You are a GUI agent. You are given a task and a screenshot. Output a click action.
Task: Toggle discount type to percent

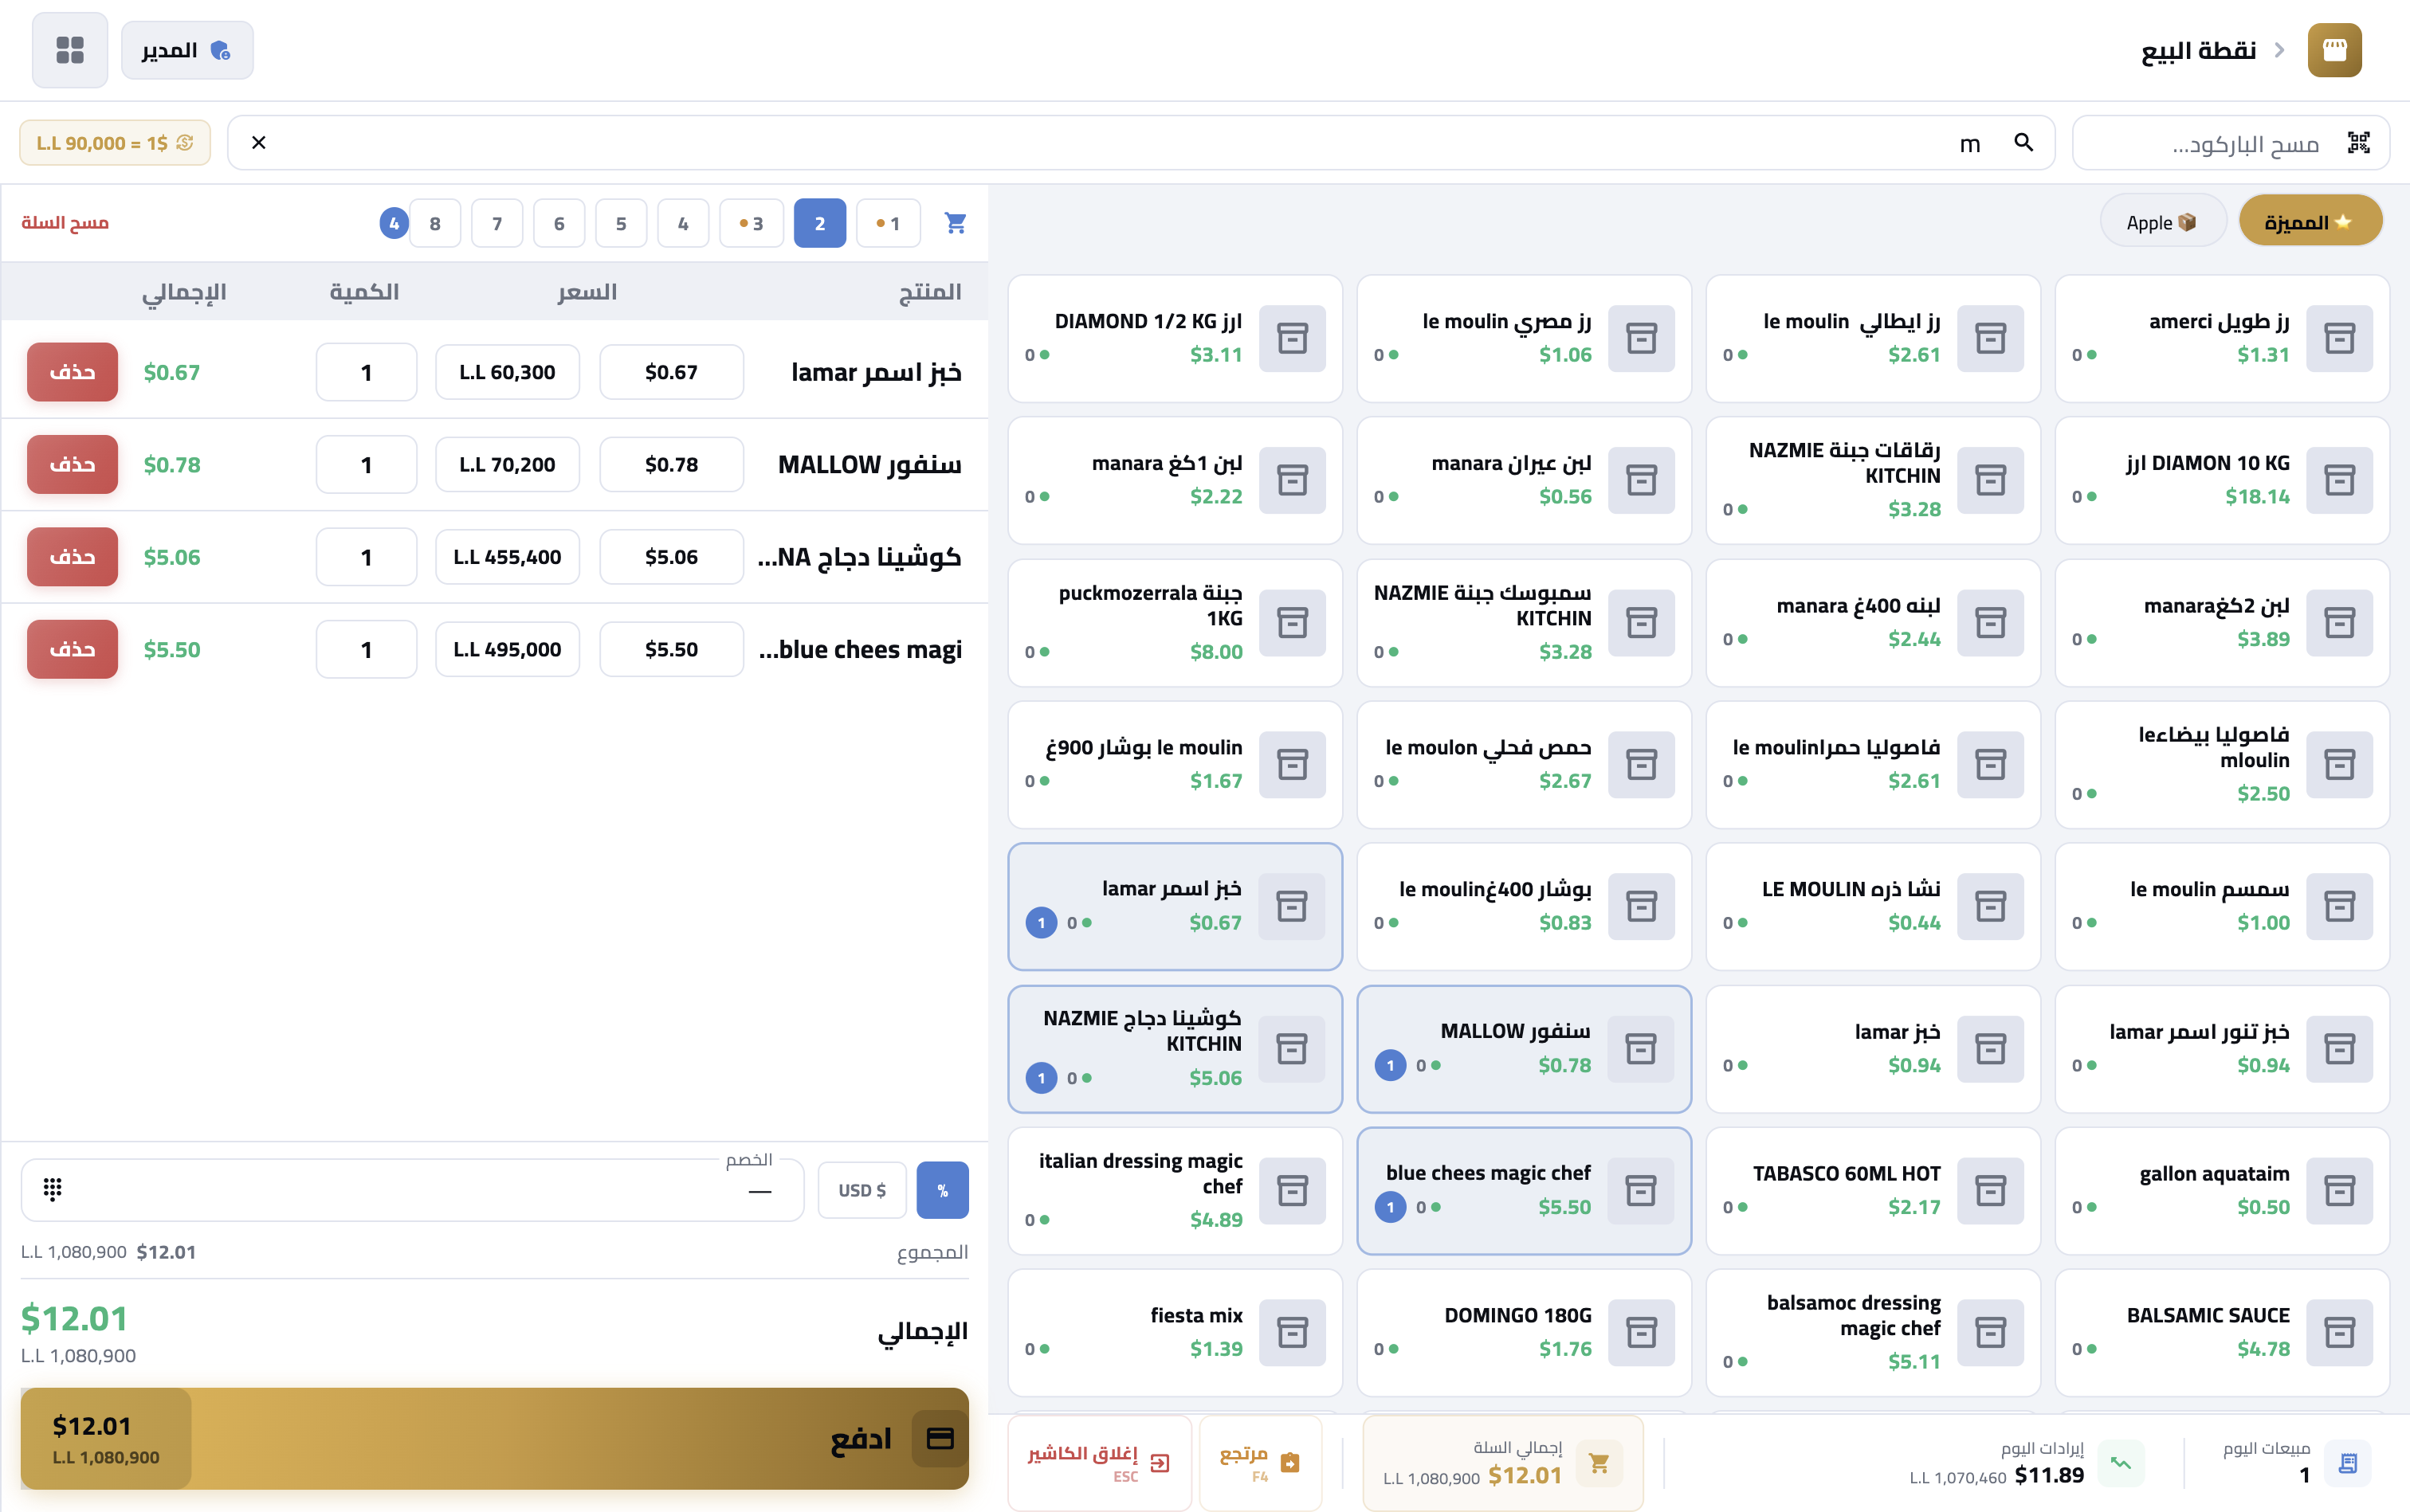942,1190
